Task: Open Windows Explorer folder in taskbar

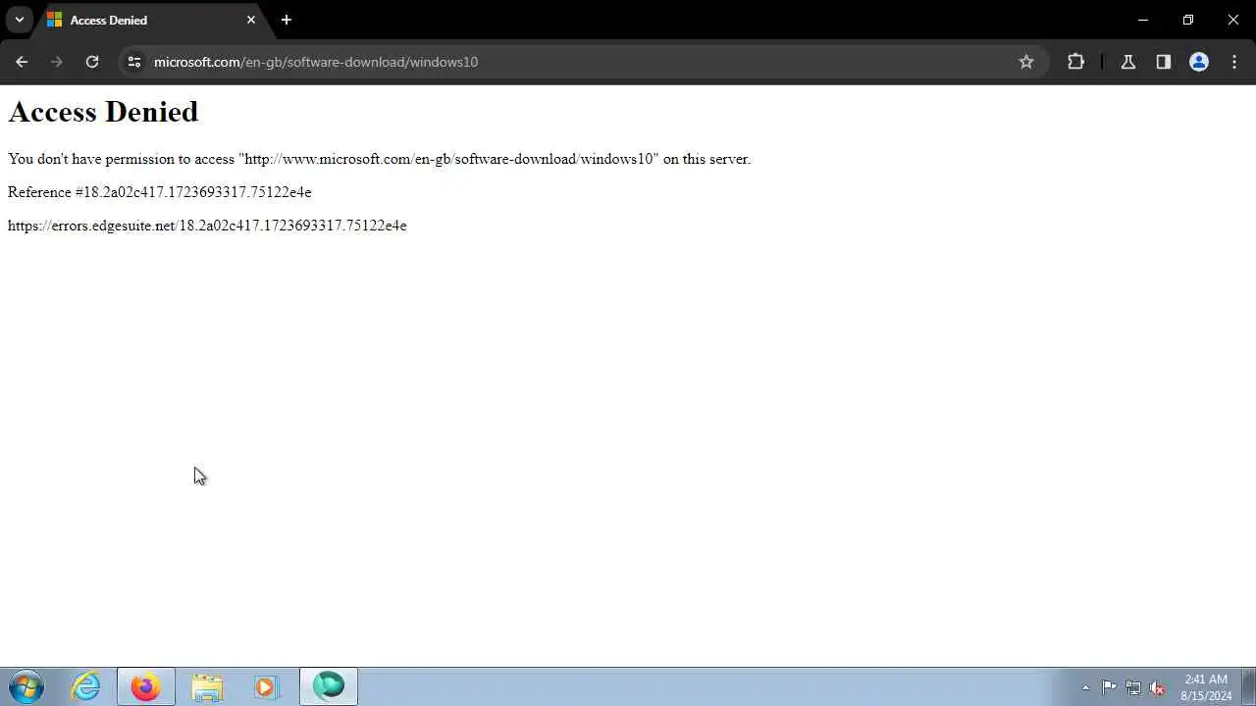Action: pyautogui.click(x=207, y=687)
